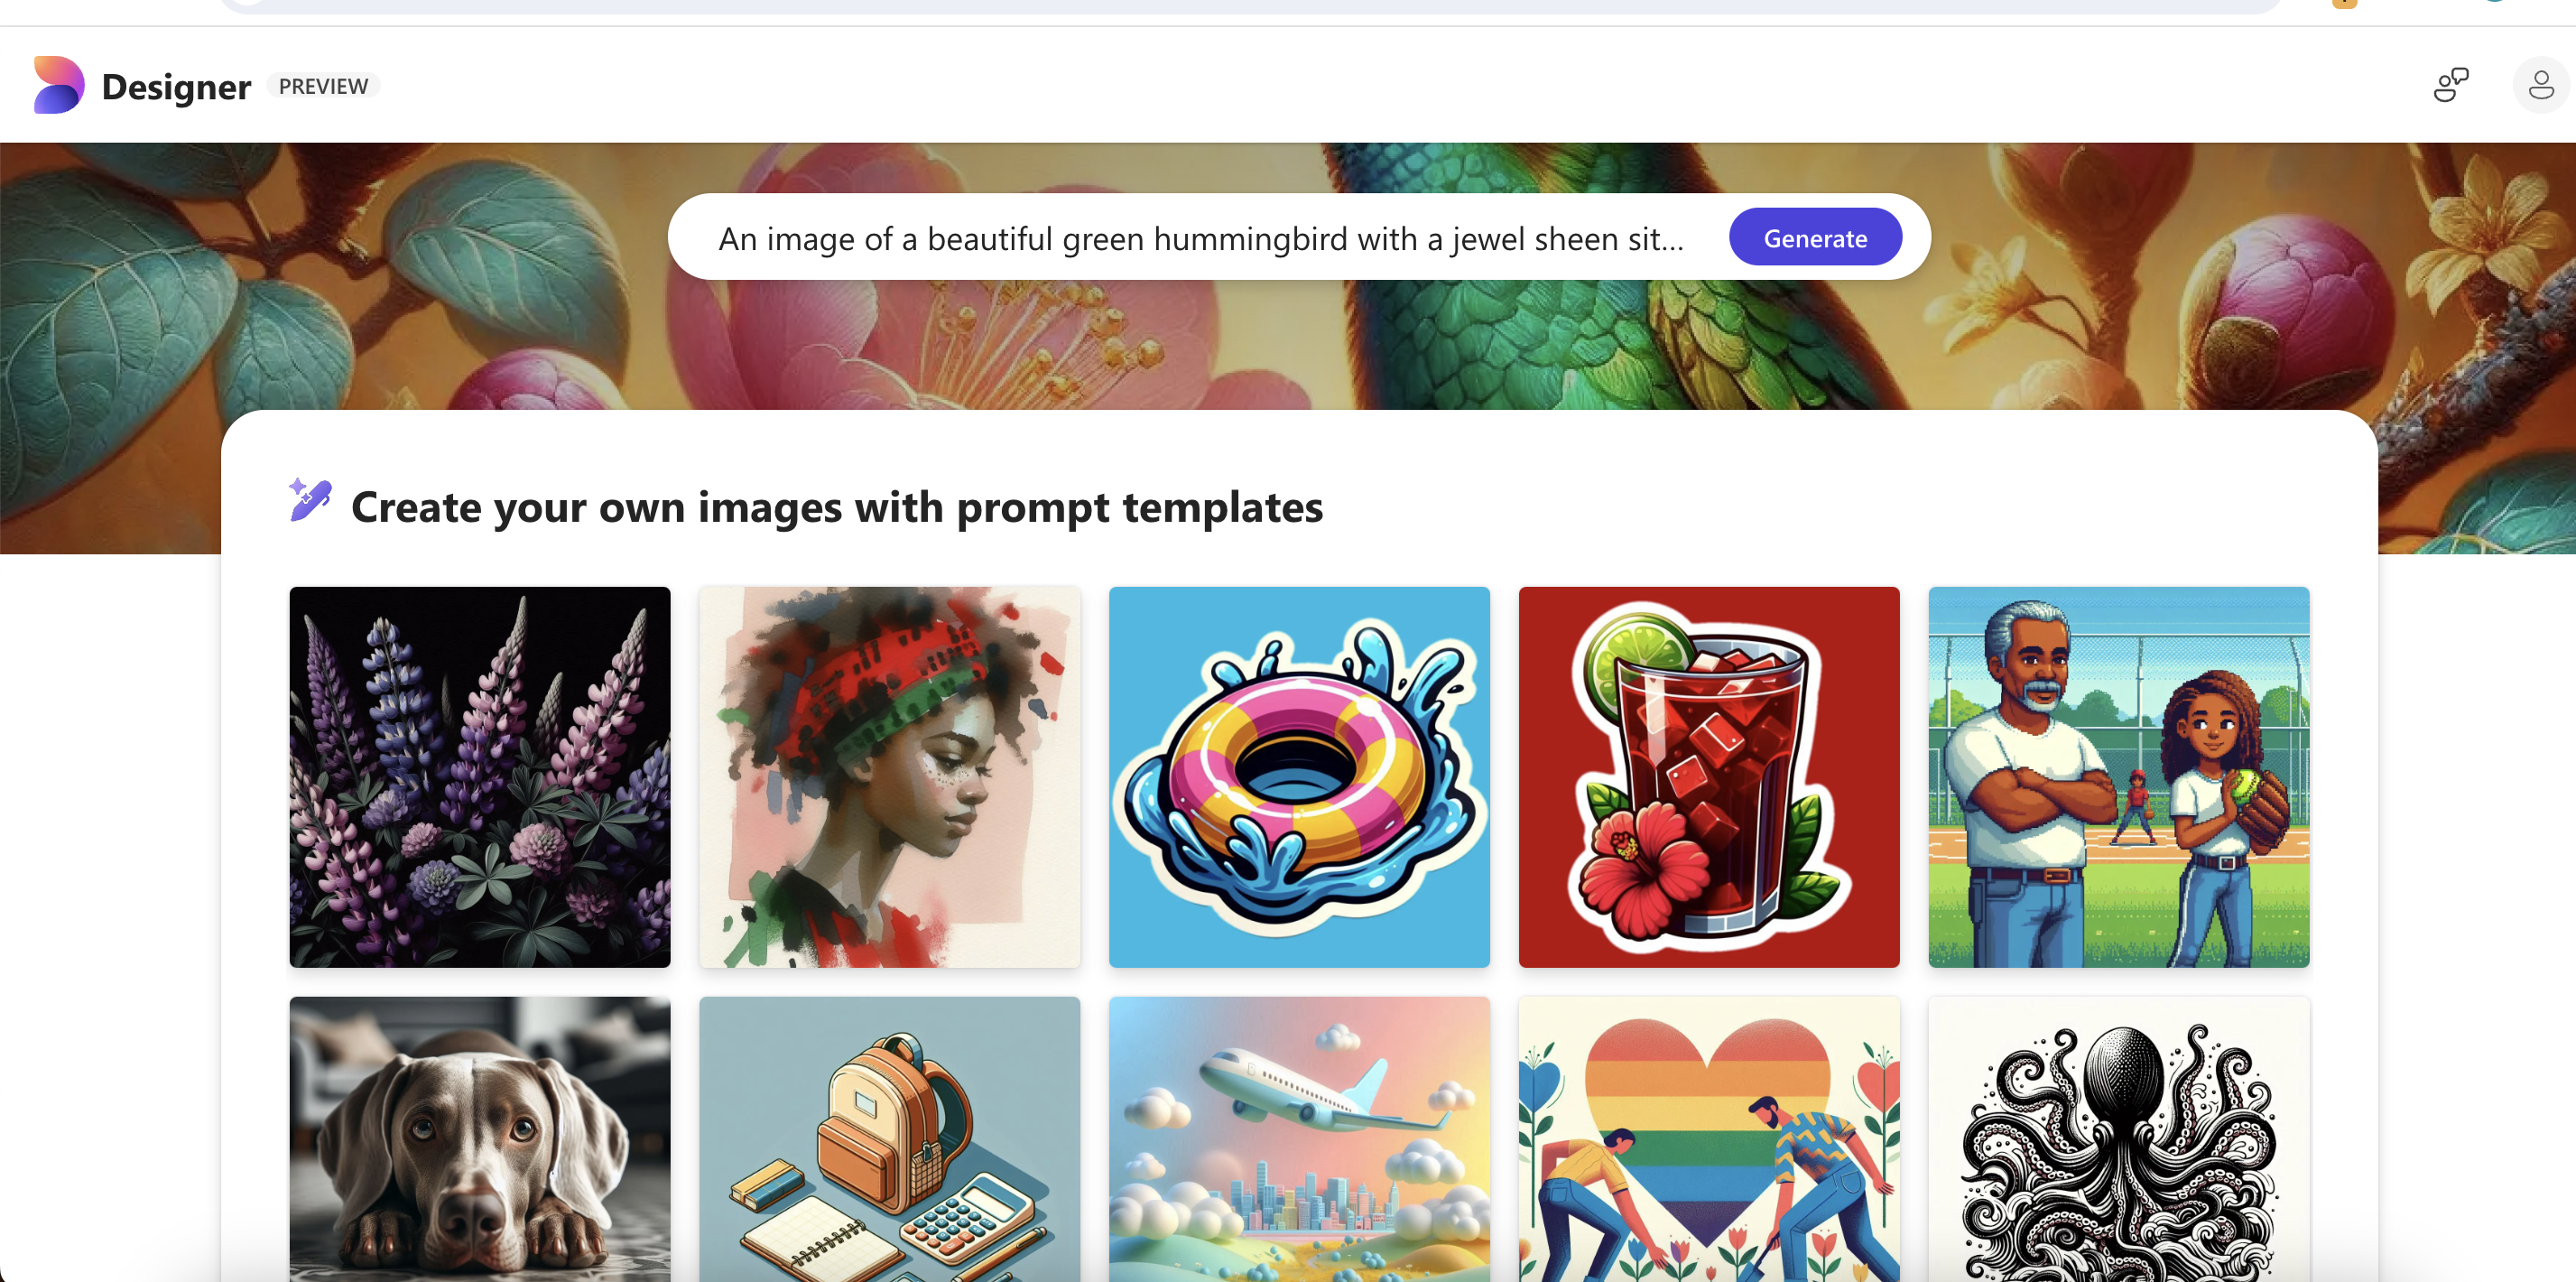2576x1282 pixels.
Task: Select the watercolor woman portrait template
Action: click(x=889, y=777)
